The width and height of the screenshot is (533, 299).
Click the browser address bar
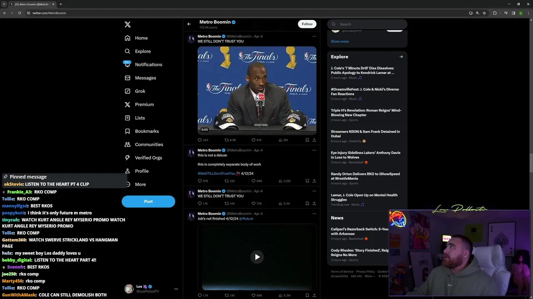tap(246, 13)
